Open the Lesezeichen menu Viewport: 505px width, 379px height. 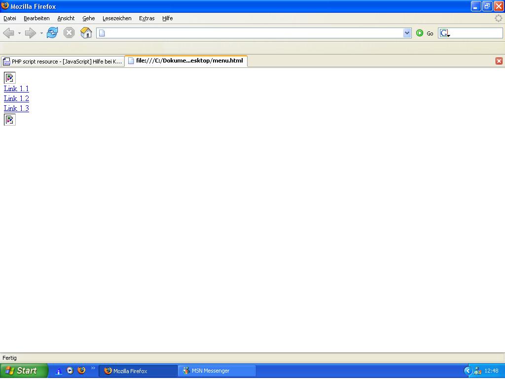pyautogui.click(x=117, y=18)
